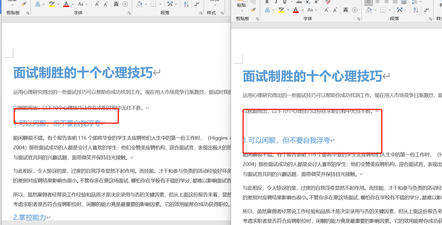
Task: Open the Line Spacing dropdown
Action: (421, 2)
